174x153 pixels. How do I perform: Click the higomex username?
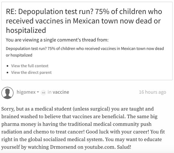(26, 92)
